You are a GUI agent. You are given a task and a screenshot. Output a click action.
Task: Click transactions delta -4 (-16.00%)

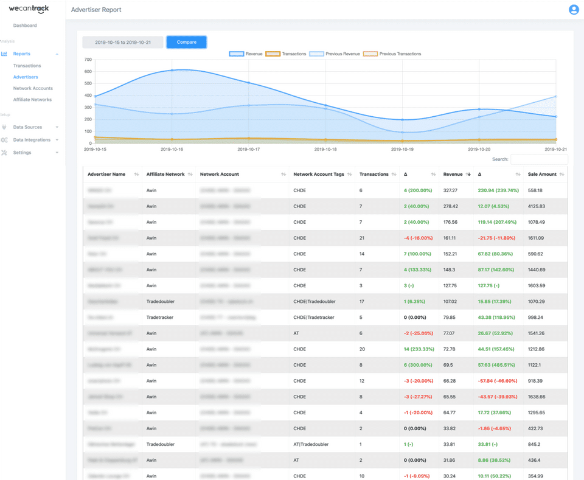pos(418,238)
